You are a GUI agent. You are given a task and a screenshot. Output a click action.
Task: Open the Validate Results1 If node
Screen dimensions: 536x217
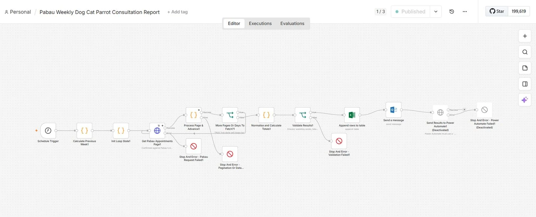click(x=303, y=115)
